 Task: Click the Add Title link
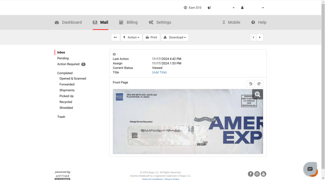click(x=159, y=73)
